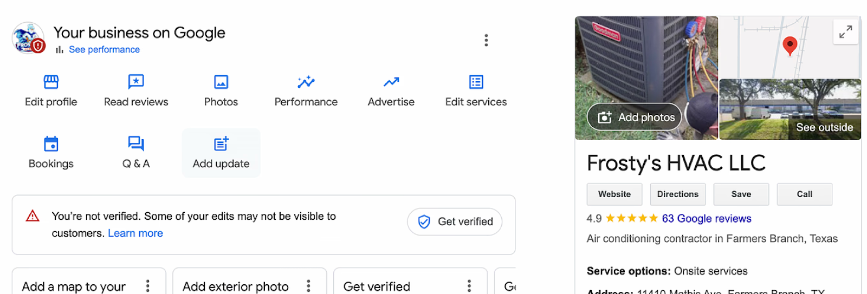Click the business profile logo avatar
Viewport: 867px width, 294px height.
coord(28,38)
